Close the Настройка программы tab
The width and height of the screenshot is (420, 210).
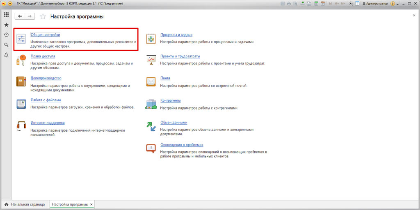pyautogui.click(x=91, y=204)
